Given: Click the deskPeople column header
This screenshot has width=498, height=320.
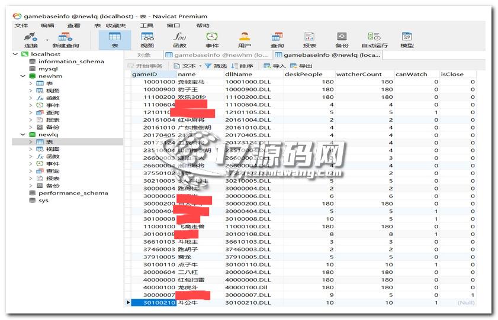Looking at the screenshot, I should pyautogui.click(x=304, y=75).
